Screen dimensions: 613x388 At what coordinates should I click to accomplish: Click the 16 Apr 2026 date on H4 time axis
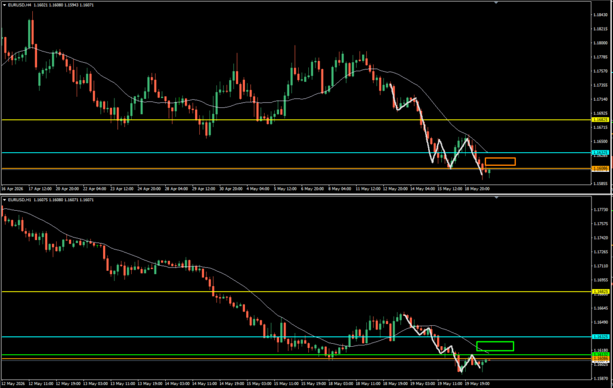coord(12,189)
